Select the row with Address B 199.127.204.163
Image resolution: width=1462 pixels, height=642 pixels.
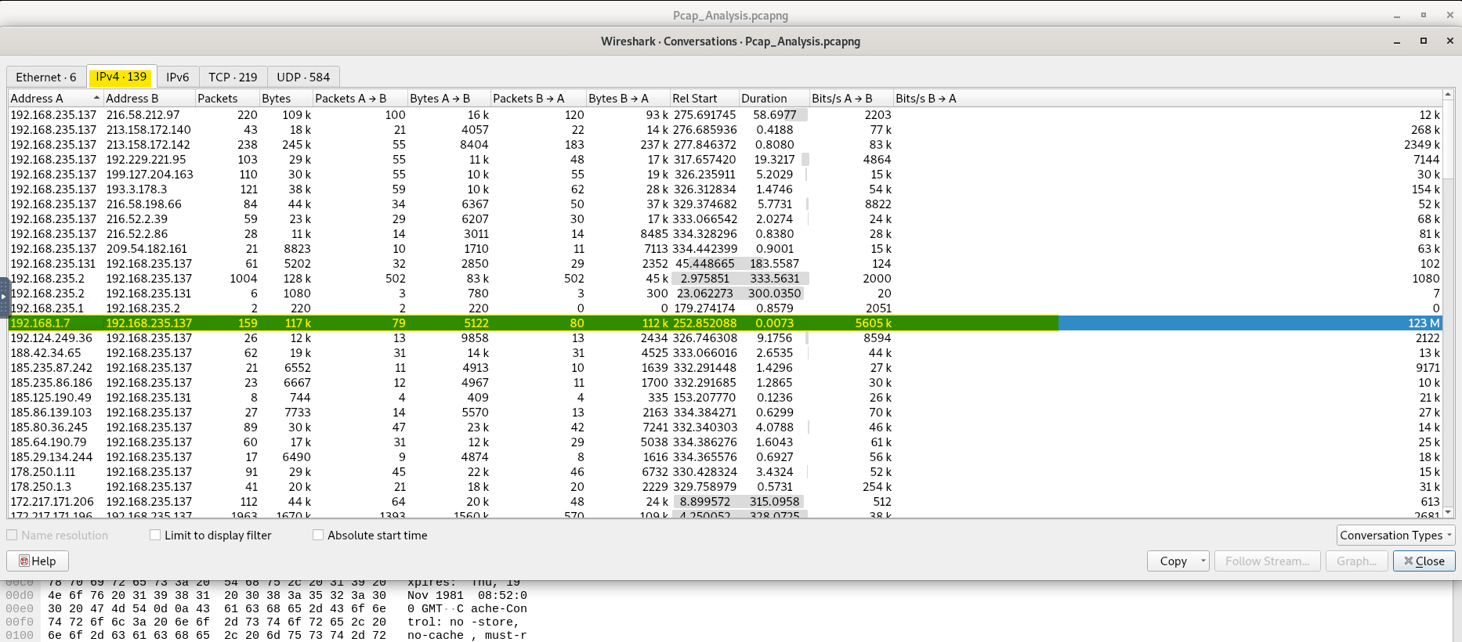point(149,175)
